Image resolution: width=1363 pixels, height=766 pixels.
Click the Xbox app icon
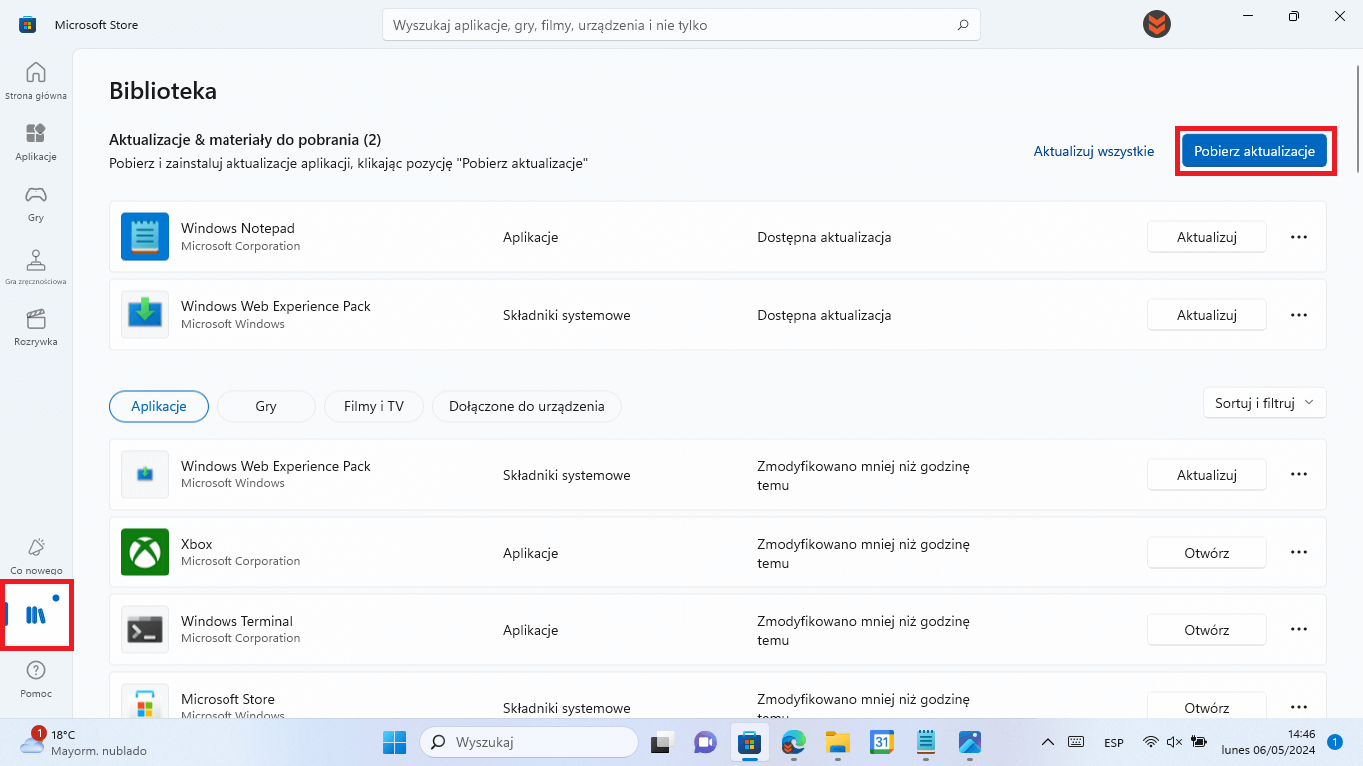pyautogui.click(x=145, y=552)
